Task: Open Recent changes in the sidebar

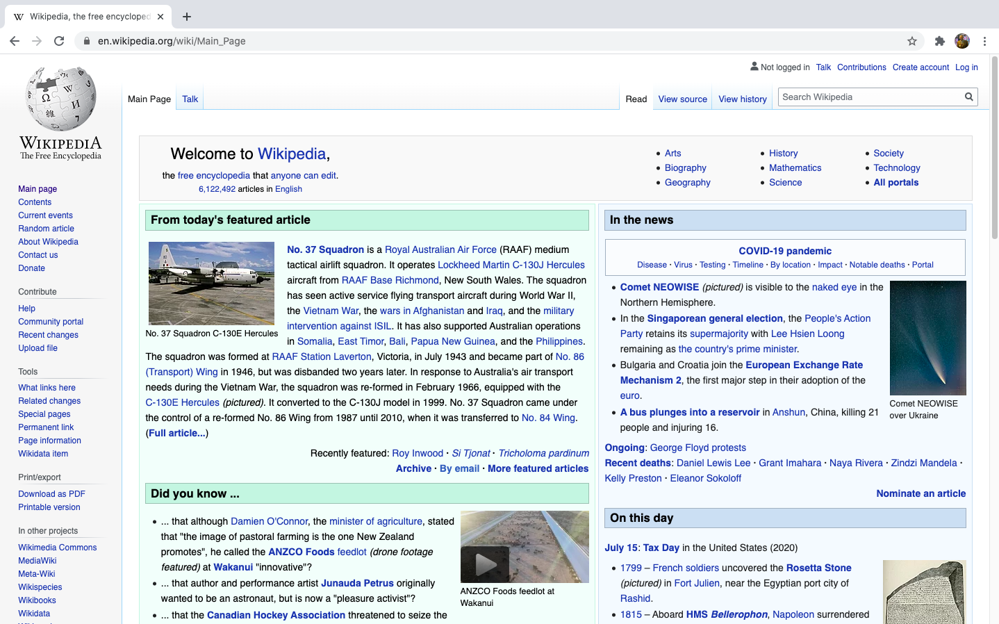Action: tap(48, 335)
